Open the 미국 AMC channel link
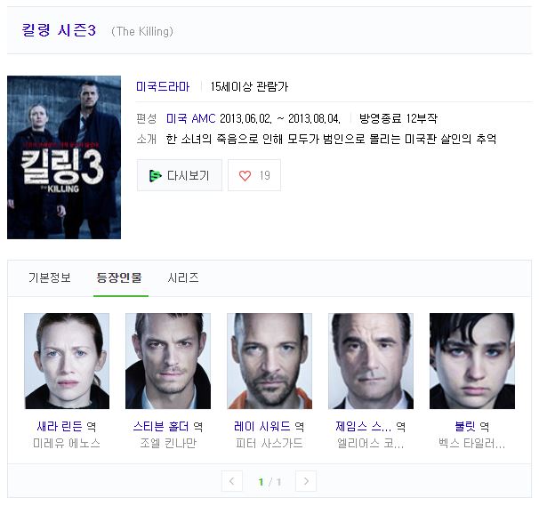Image resolution: width=539 pixels, height=506 pixels. (190, 119)
